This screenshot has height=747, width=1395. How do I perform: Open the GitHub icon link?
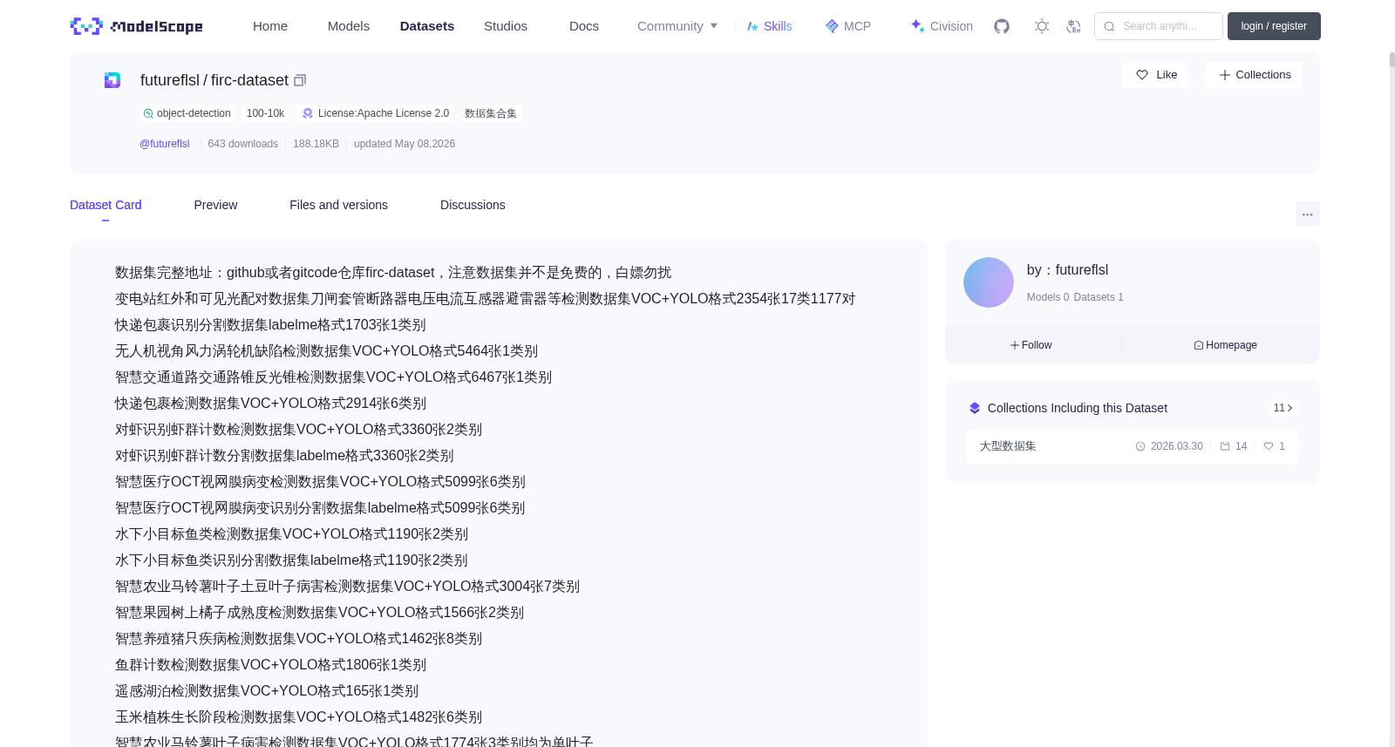click(1002, 26)
